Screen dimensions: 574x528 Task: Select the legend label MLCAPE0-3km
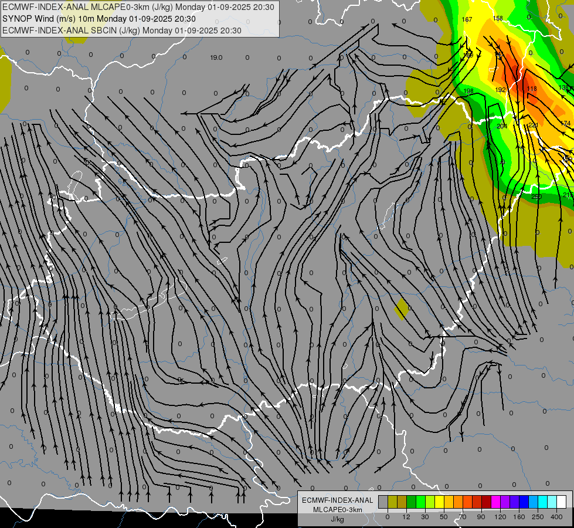coord(338,510)
